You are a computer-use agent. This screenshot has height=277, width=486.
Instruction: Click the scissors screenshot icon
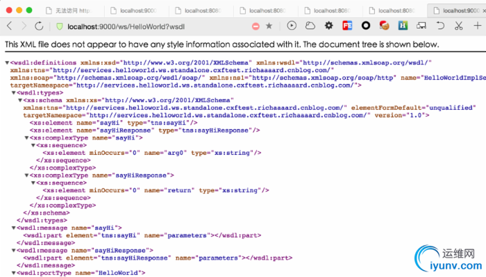(459, 26)
